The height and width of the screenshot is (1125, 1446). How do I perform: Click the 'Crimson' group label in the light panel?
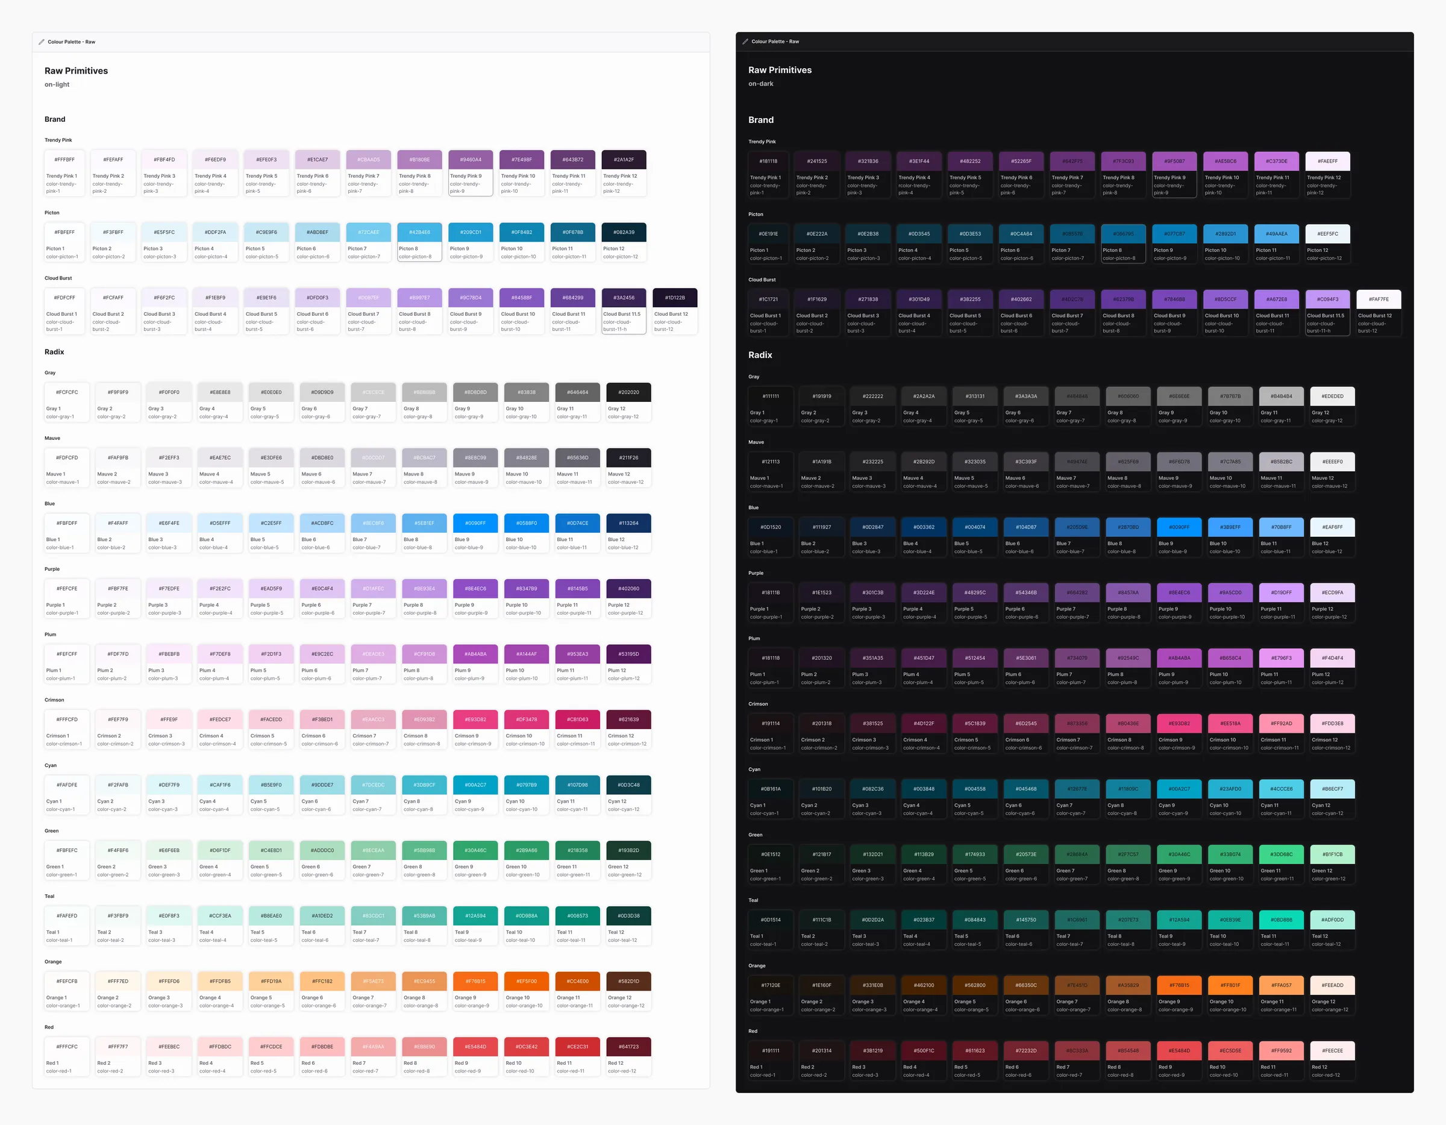[x=54, y=700]
